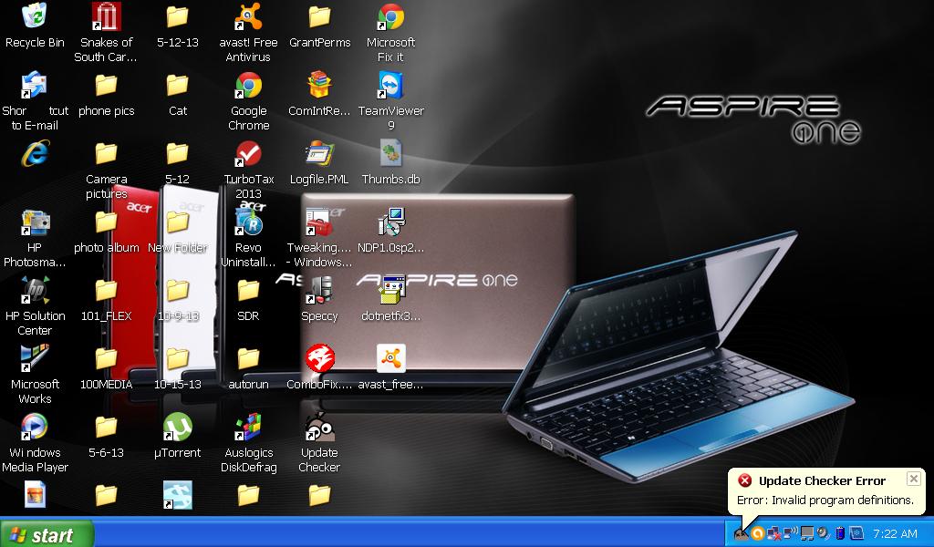Image resolution: width=934 pixels, height=547 pixels.
Task: Select the Thumbs.db file
Action: pos(390,153)
